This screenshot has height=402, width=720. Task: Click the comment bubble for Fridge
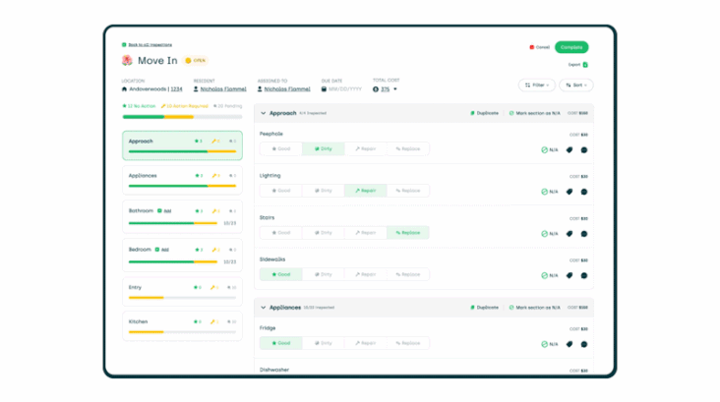pyautogui.click(x=584, y=344)
